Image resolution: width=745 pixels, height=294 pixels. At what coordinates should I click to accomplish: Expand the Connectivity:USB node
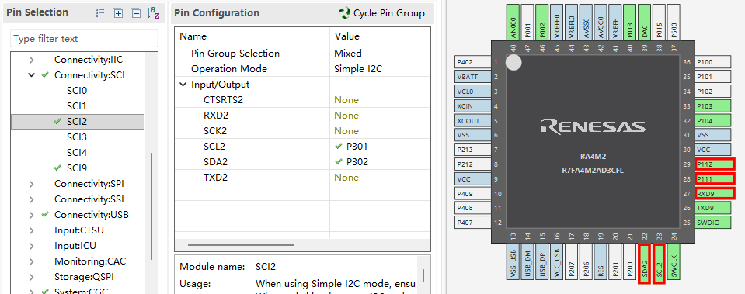(31, 215)
